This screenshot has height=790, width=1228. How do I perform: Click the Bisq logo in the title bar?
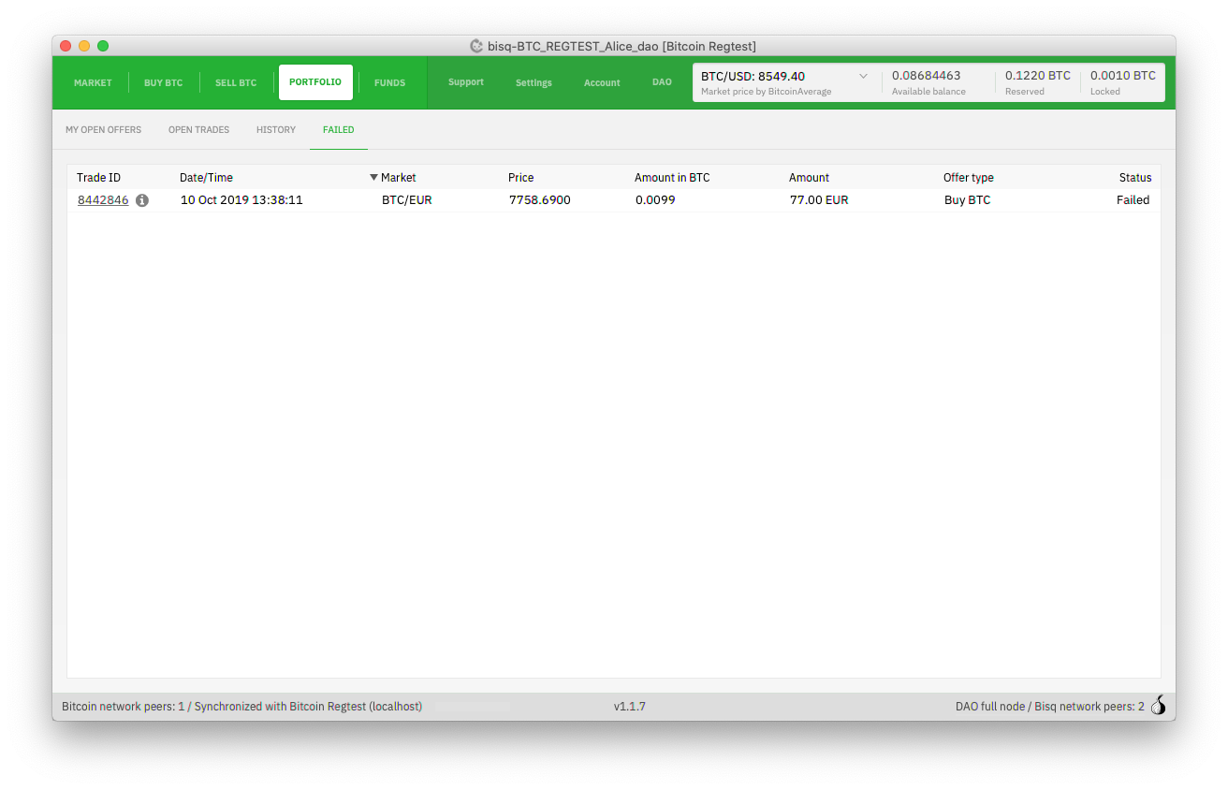click(x=476, y=46)
